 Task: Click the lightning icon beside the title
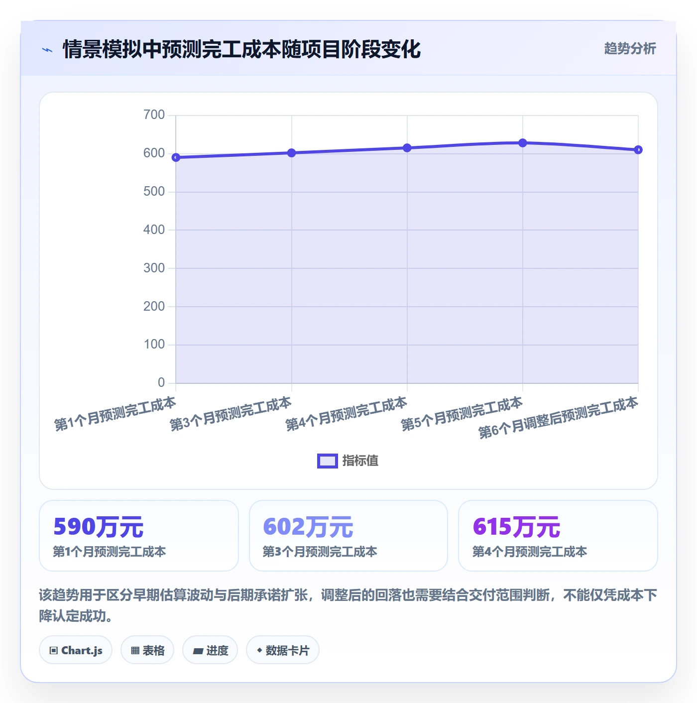point(47,50)
